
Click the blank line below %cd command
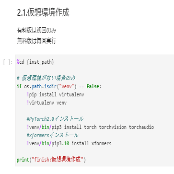click(94, 70)
